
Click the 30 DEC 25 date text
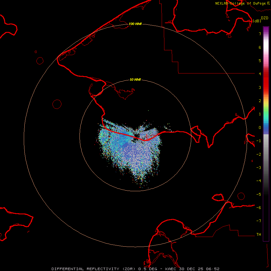pos(191,269)
